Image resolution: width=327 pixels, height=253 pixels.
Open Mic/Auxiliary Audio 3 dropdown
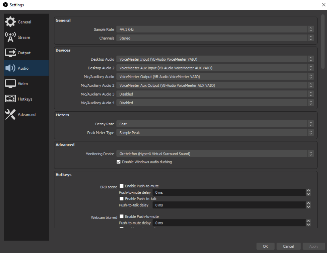[215, 94]
